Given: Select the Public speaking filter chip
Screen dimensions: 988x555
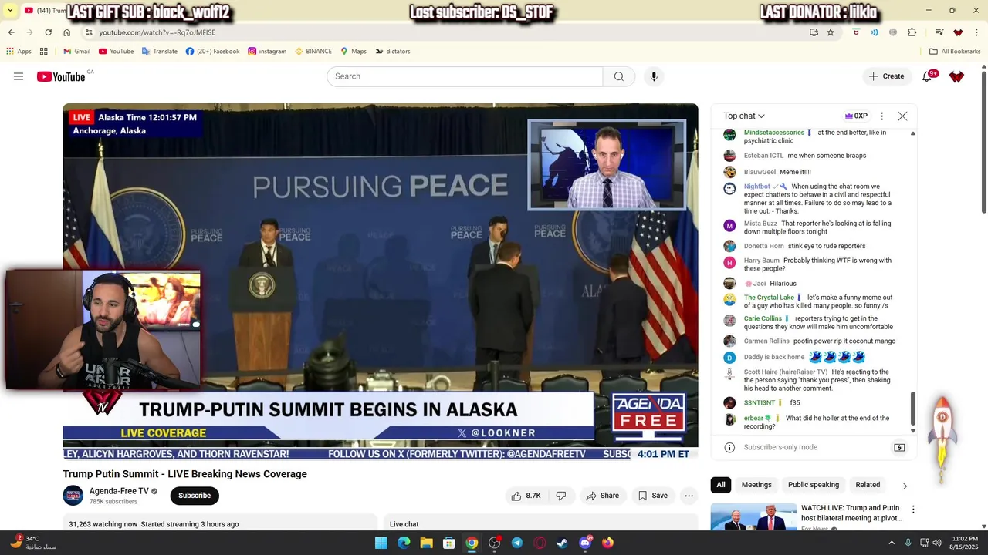Looking at the screenshot, I should pos(814,485).
